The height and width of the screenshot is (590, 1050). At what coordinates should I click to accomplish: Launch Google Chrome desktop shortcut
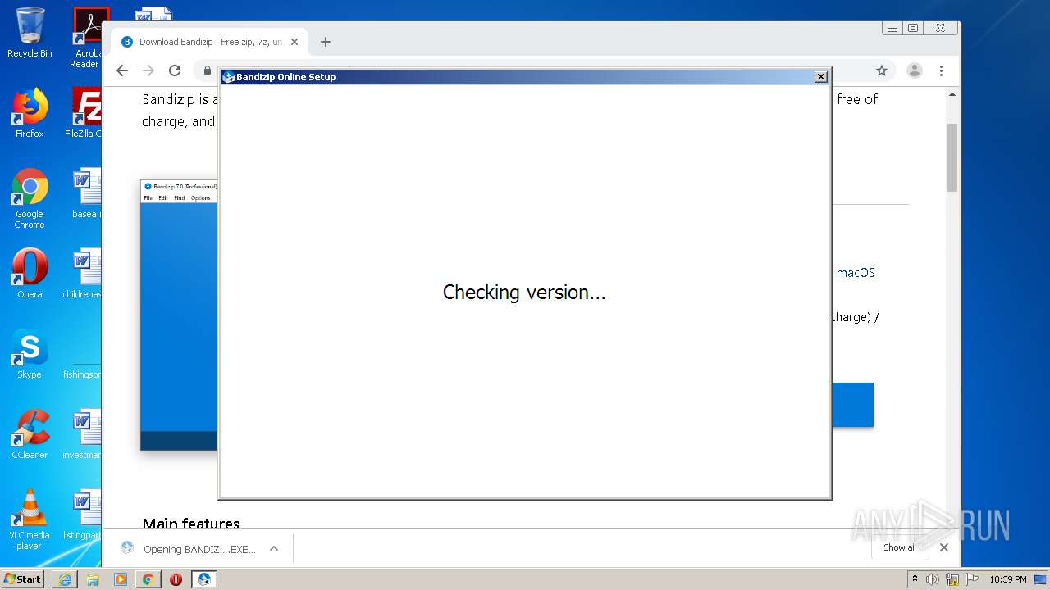coord(30,198)
